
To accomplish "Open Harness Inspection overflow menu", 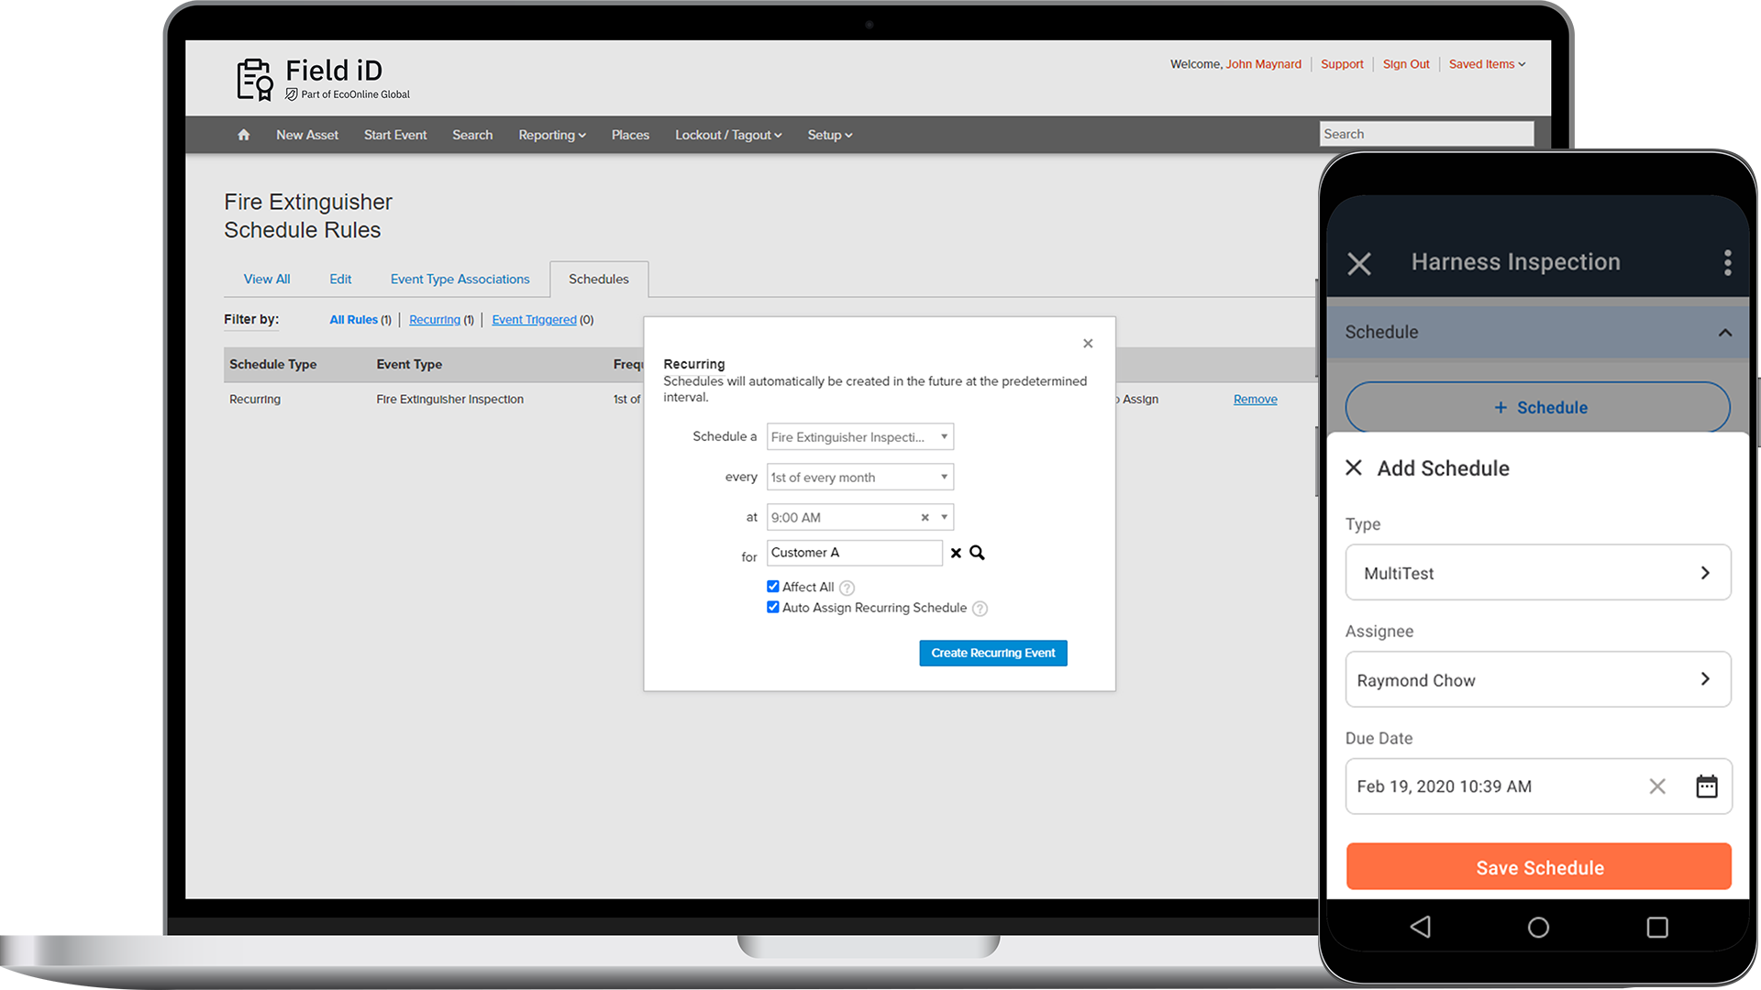I will tap(1727, 263).
